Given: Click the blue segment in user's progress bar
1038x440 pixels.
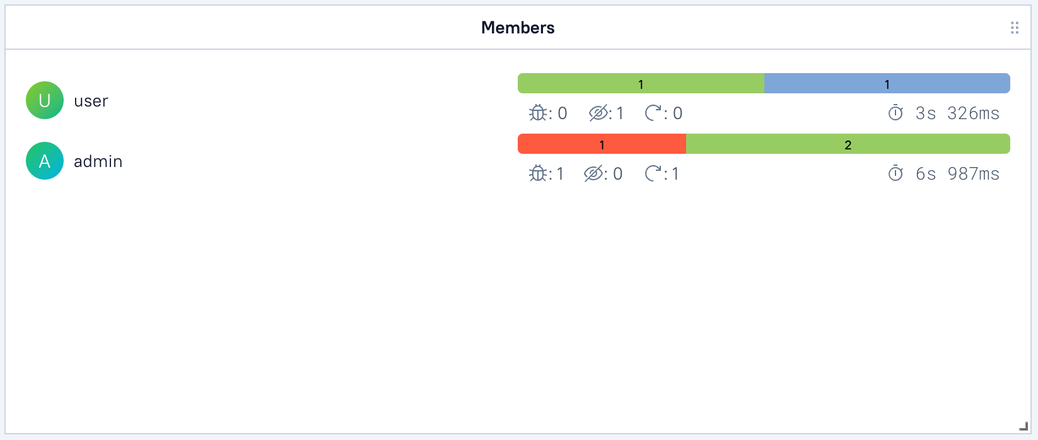Looking at the screenshot, I should pos(886,83).
